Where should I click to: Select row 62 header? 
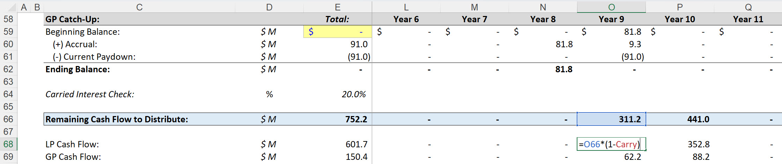[8, 69]
